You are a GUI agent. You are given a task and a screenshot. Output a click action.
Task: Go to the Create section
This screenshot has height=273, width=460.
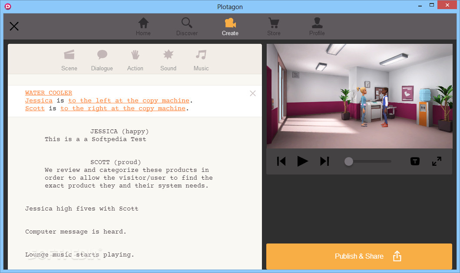coord(230,26)
